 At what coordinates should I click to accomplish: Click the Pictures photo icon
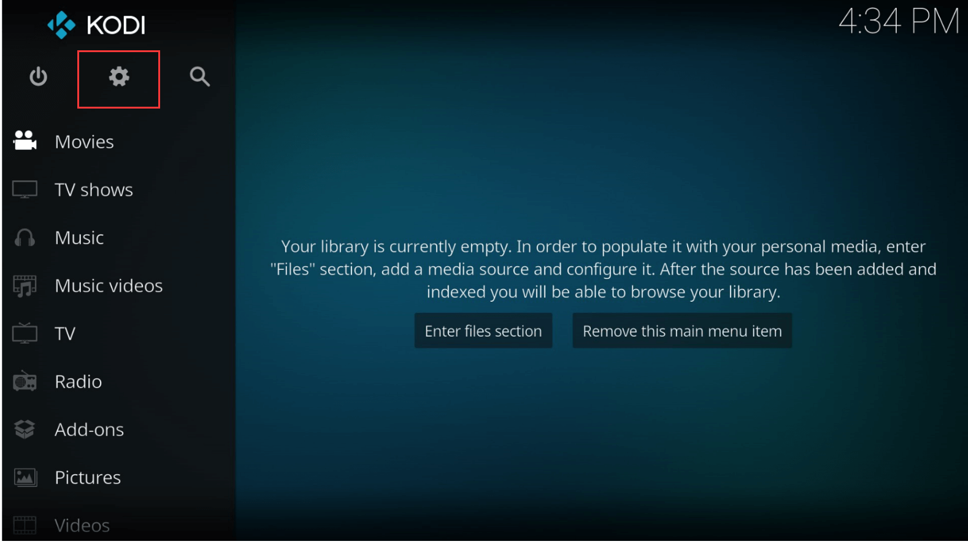(x=25, y=477)
